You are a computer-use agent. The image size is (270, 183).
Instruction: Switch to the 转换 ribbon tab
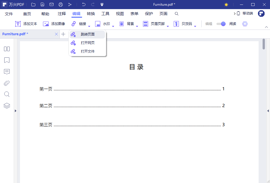[91, 13]
